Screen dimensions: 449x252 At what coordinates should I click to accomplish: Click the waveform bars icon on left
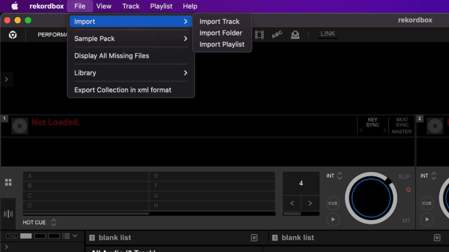(8, 213)
